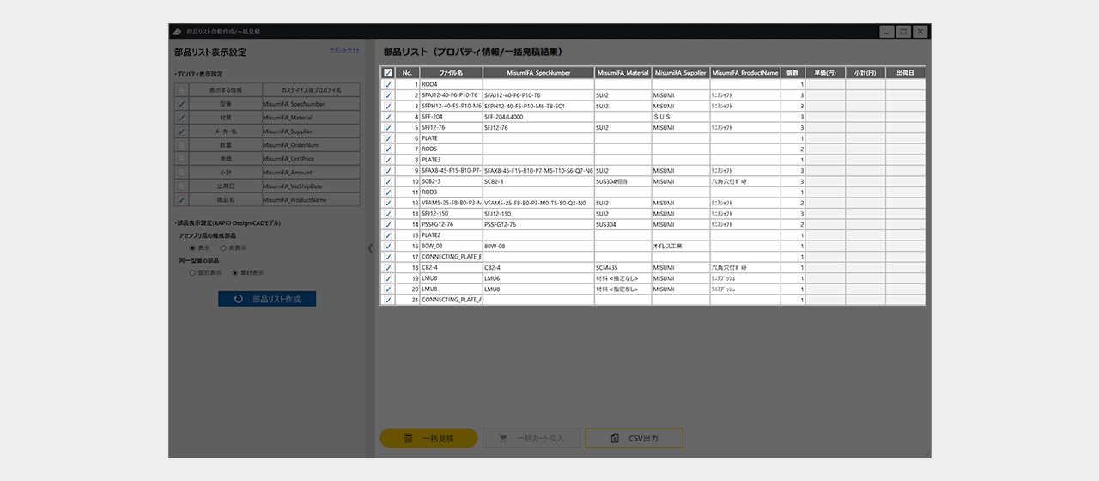Check the 出荷日 property checkbox
This screenshot has width=1099, height=481.
(x=181, y=186)
